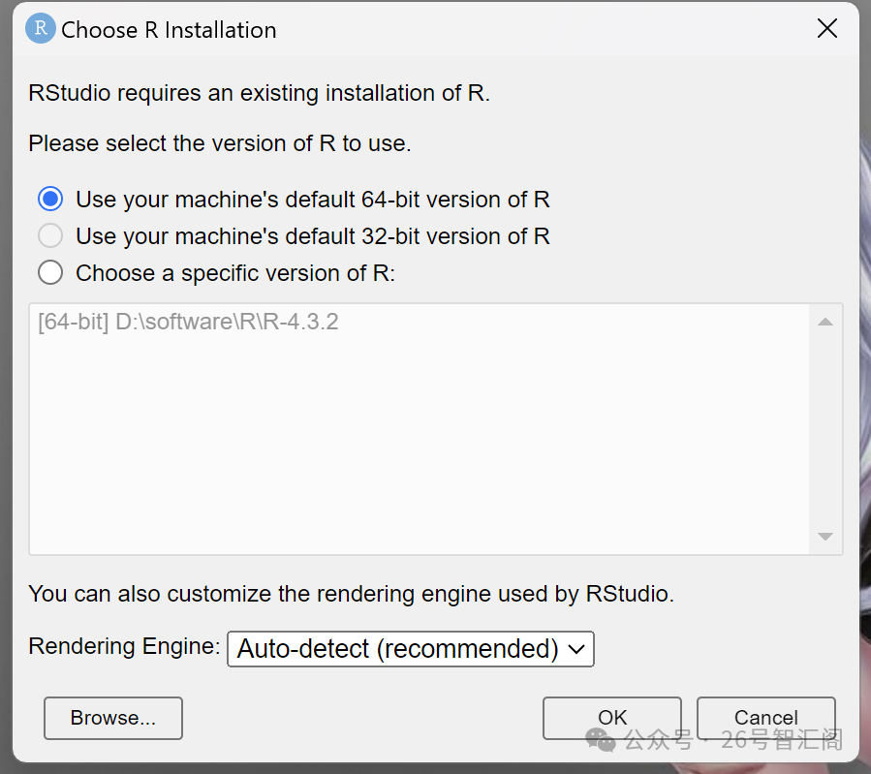This screenshot has height=774, width=871.
Task: Confirm selection with OK button
Action: 611,718
